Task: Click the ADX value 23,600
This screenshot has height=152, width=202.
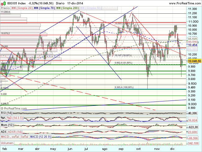Action: click(x=193, y=132)
